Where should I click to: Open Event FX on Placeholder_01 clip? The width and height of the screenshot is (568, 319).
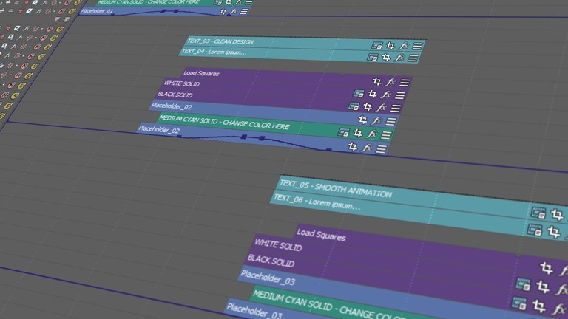pos(233,12)
